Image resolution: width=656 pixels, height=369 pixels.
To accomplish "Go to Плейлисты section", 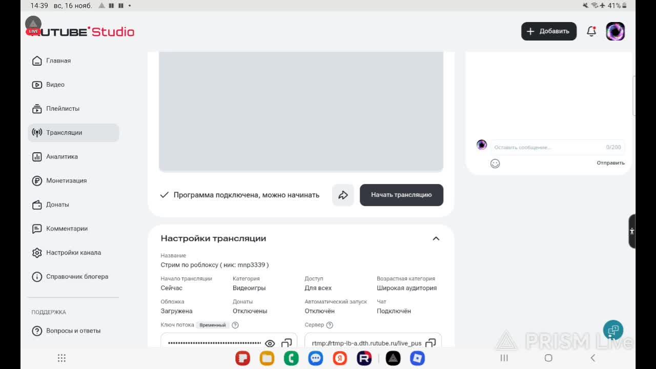I will click(x=63, y=109).
